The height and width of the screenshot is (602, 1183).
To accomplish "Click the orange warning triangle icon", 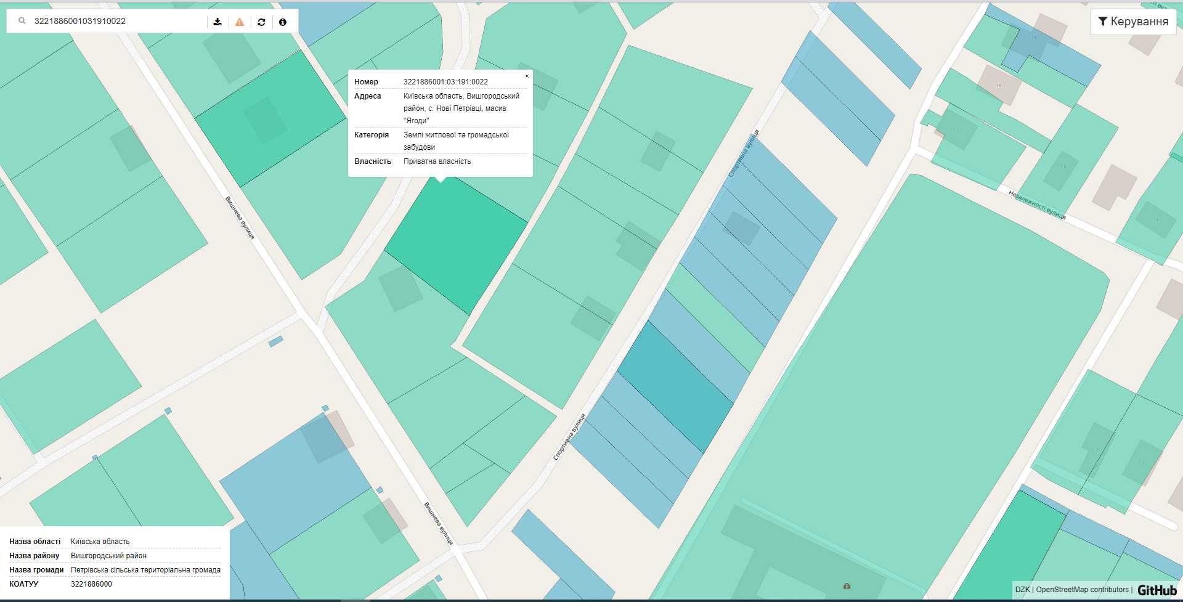I will [x=240, y=22].
